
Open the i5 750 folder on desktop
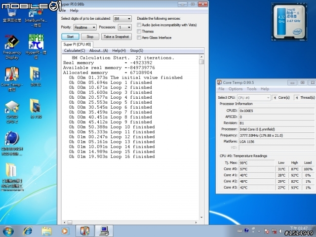tap(36, 109)
